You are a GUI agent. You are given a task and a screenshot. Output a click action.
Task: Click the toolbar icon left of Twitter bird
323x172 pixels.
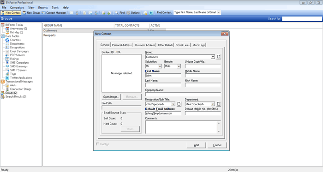coord(145,13)
